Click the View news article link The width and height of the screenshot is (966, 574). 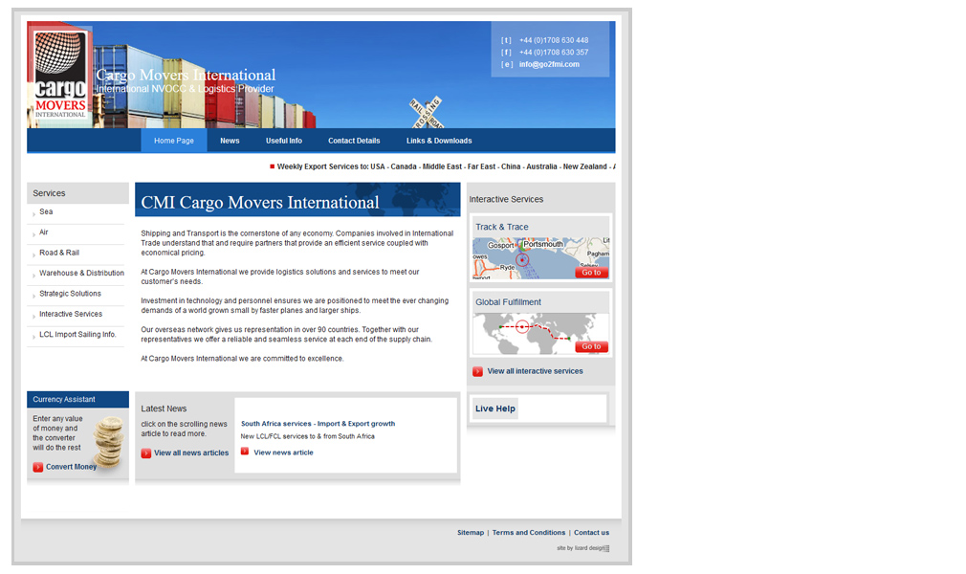[x=283, y=453]
